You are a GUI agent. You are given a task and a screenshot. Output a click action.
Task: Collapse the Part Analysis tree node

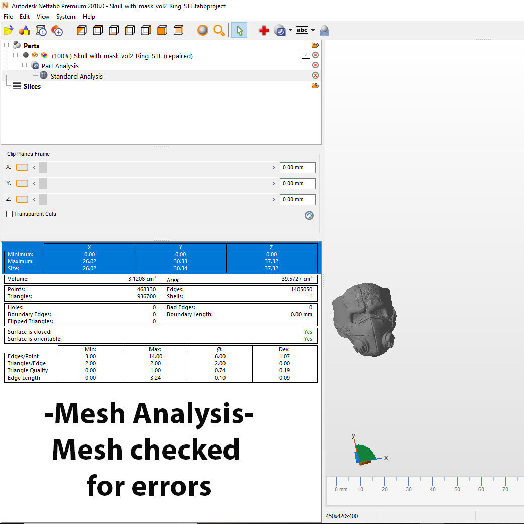[24, 65]
